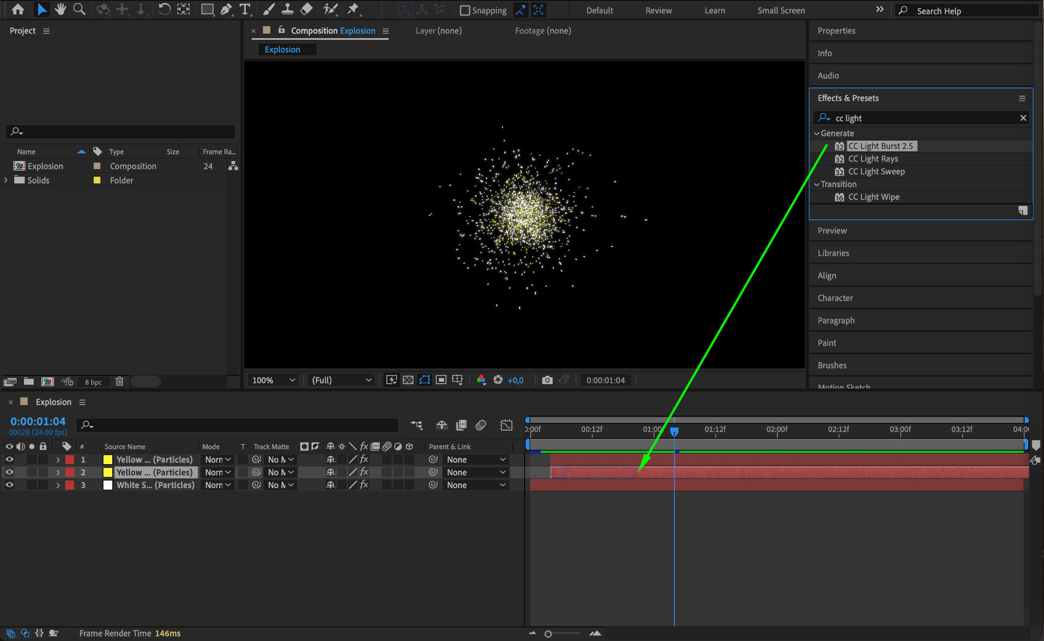The width and height of the screenshot is (1044, 641).
Task: Toggle the transparency grid icon
Action: pyautogui.click(x=408, y=380)
